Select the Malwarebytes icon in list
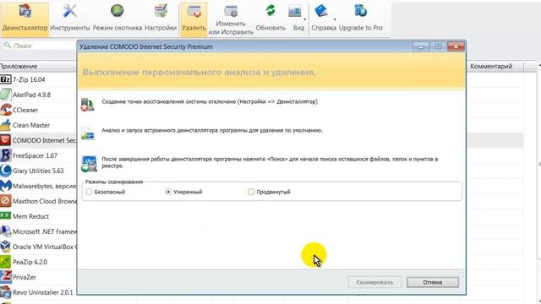Viewport: 541px width, 304px height. (6, 186)
